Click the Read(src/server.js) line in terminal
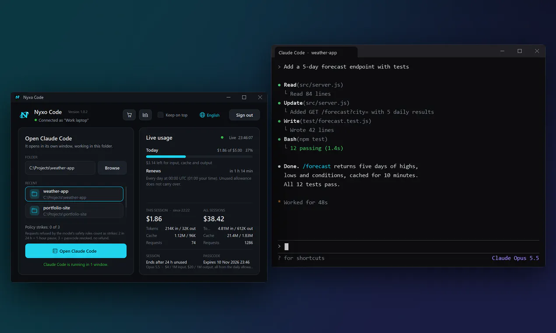The image size is (556, 333). point(313,85)
